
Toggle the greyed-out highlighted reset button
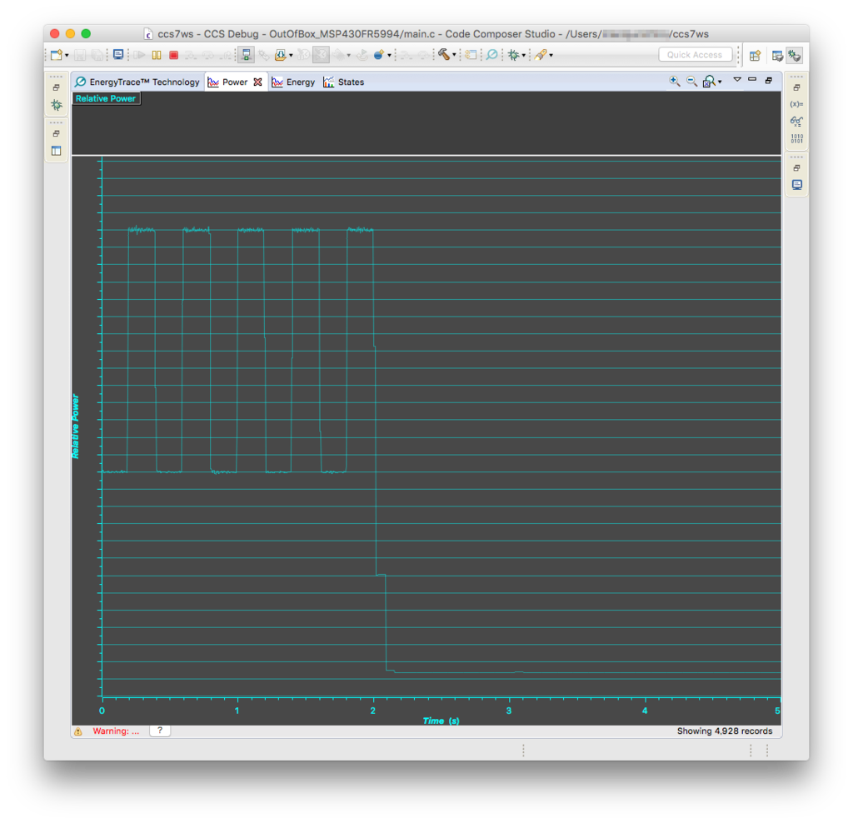[x=321, y=54]
